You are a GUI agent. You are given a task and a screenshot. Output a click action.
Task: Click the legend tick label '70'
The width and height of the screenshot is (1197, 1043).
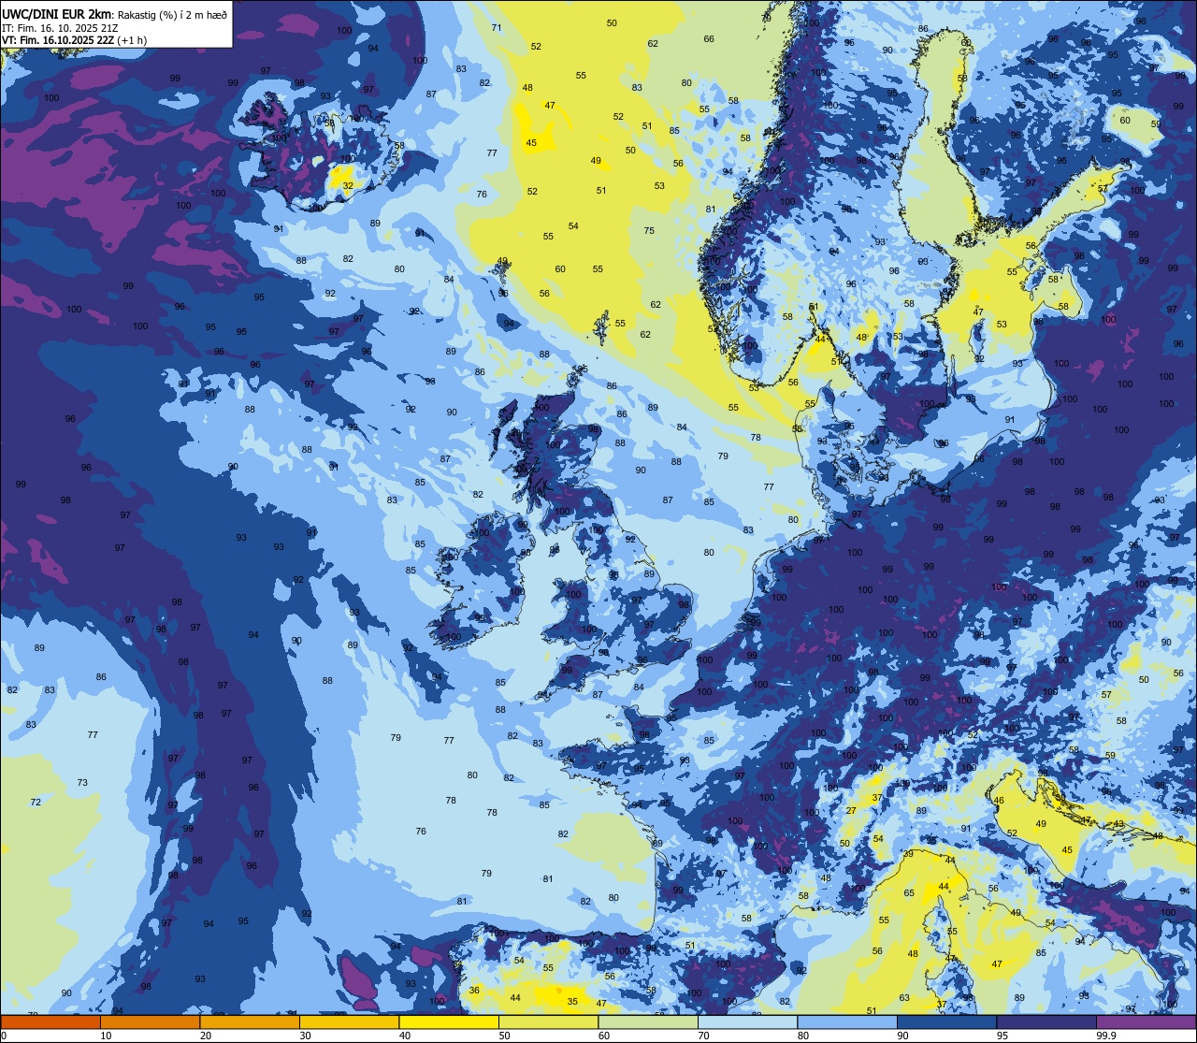click(704, 1036)
